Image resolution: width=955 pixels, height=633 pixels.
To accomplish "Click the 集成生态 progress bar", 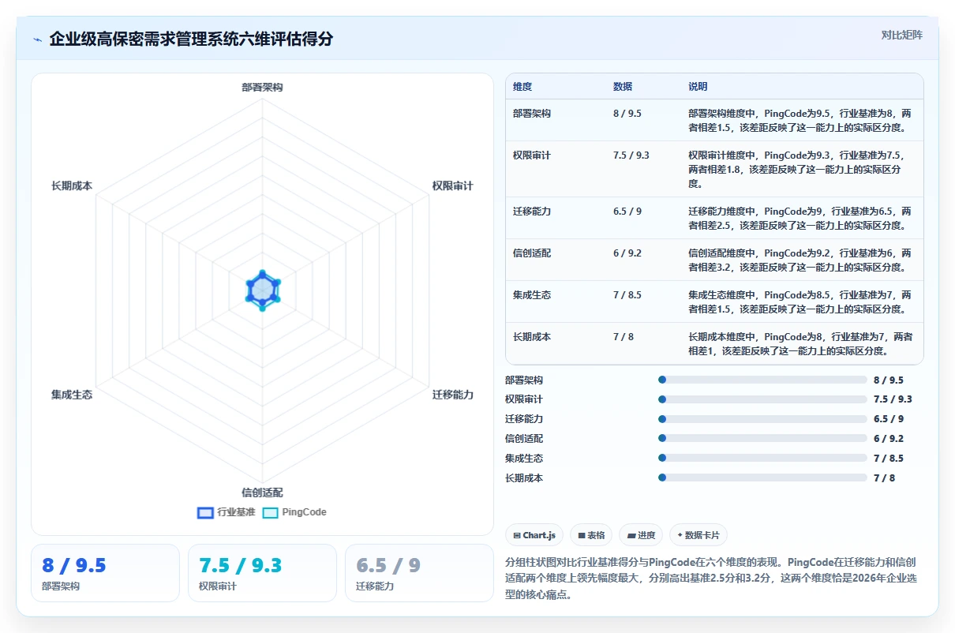I will [x=762, y=458].
